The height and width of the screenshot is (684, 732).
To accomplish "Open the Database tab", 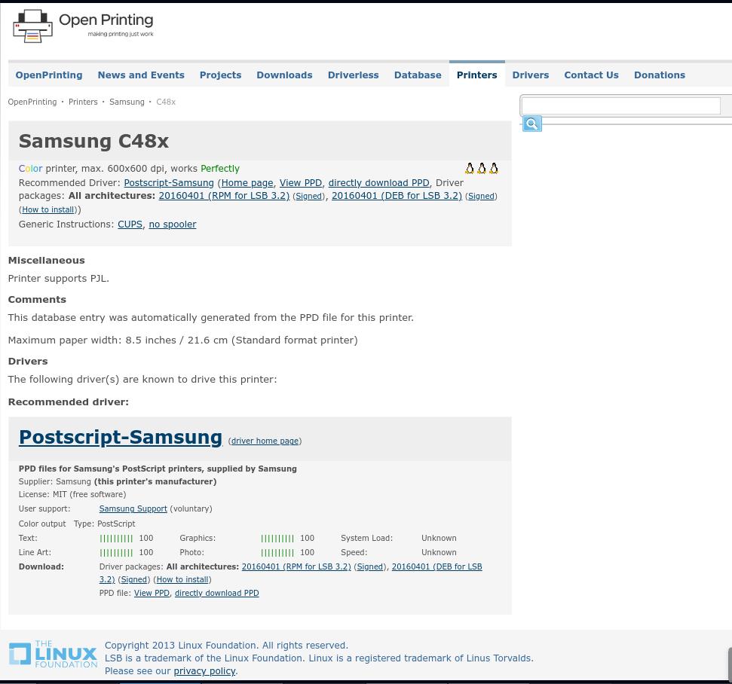I will [418, 75].
